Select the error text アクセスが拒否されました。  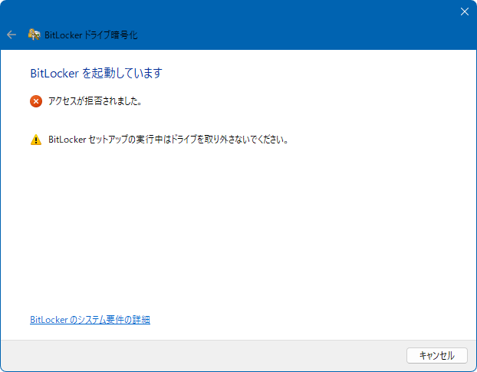coord(96,101)
